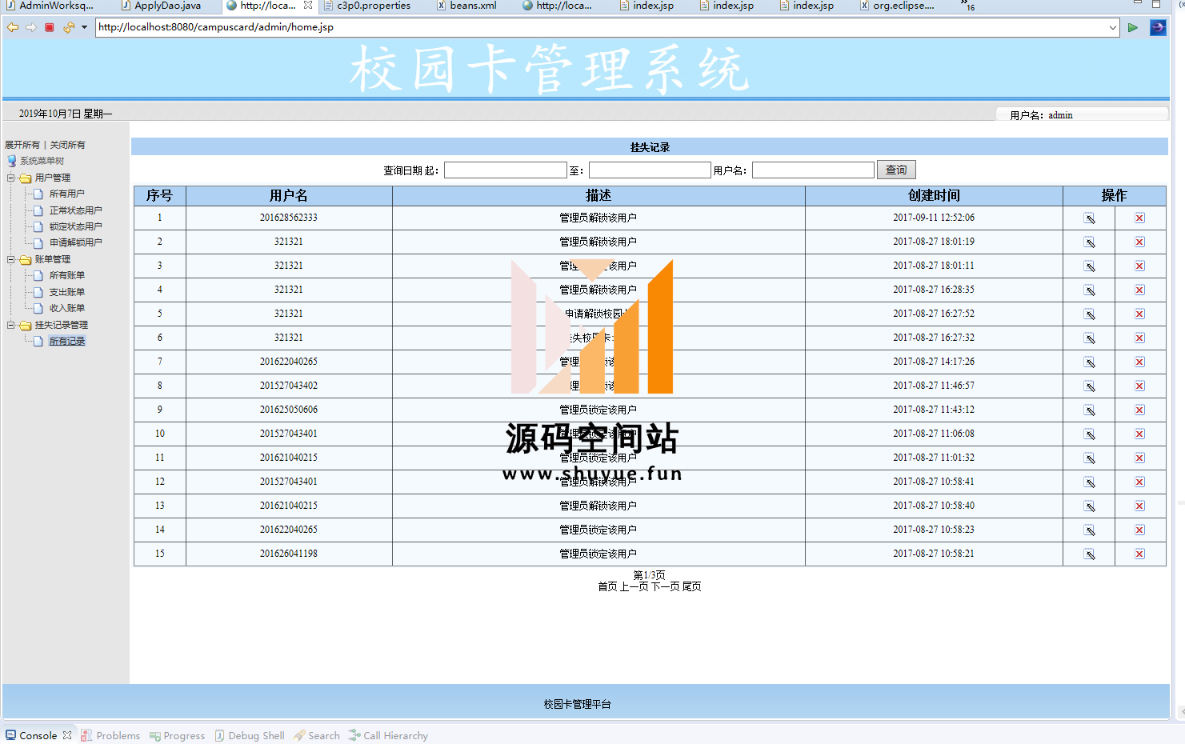
Task: Click the view detail icon in row 1
Action: (x=1089, y=218)
